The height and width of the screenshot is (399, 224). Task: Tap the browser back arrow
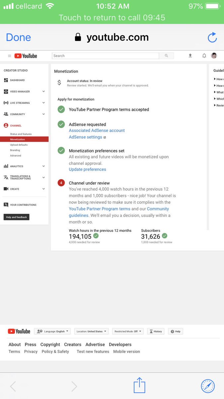[13, 386]
